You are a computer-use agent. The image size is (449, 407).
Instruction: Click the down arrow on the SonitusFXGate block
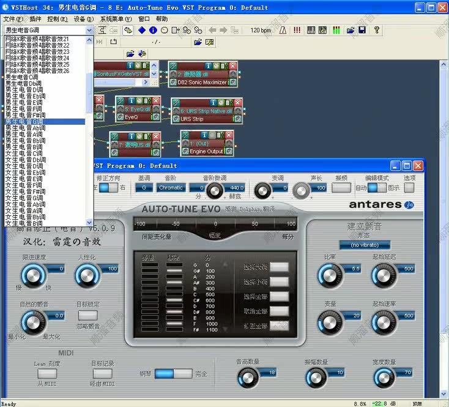tap(154, 74)
